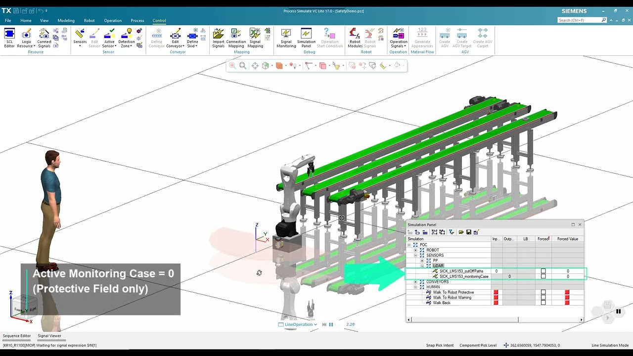Screen dimensions: 633x356
Task: Switch to the Operation ribbon tab
Action: (113, 20)
